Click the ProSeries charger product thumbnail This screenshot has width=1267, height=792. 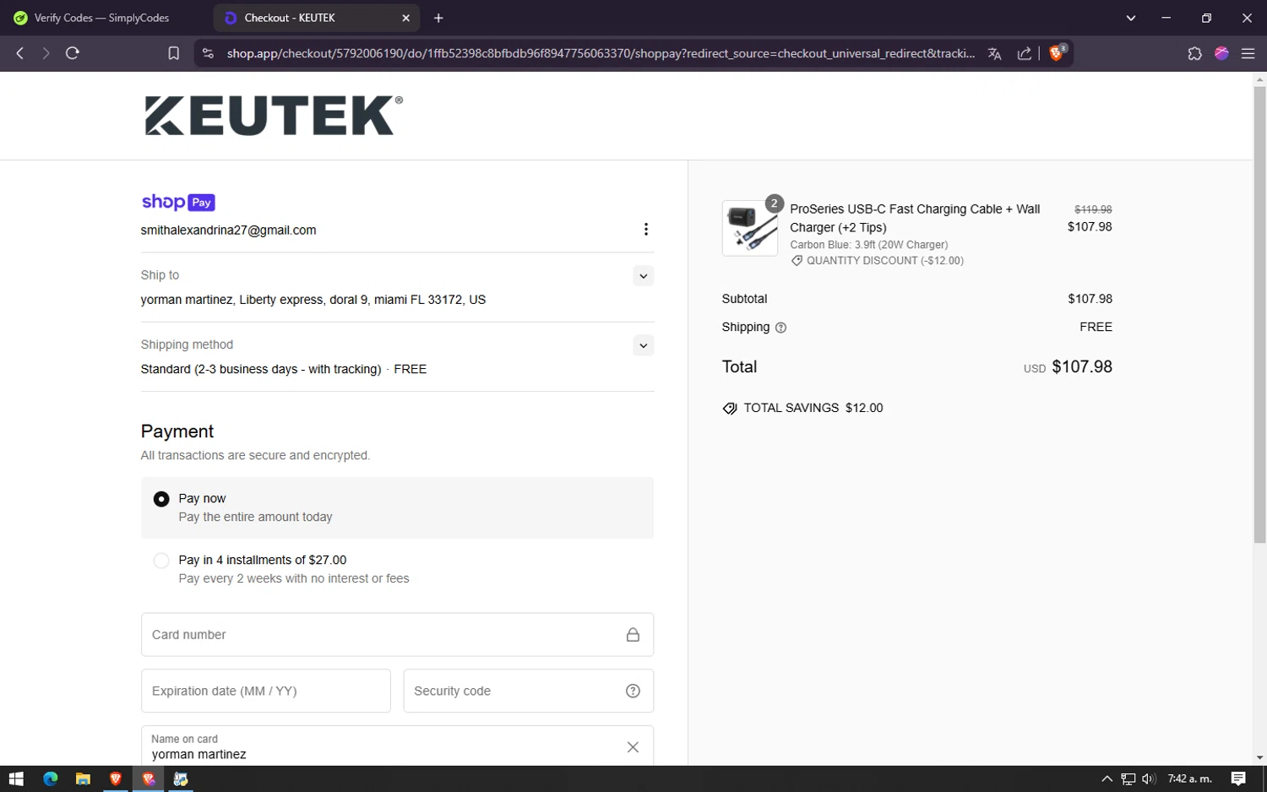[750, 228]
